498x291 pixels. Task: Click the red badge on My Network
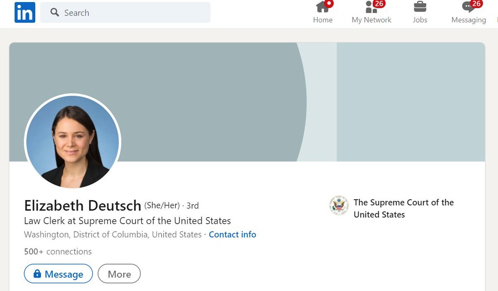(x=379, y=4)
